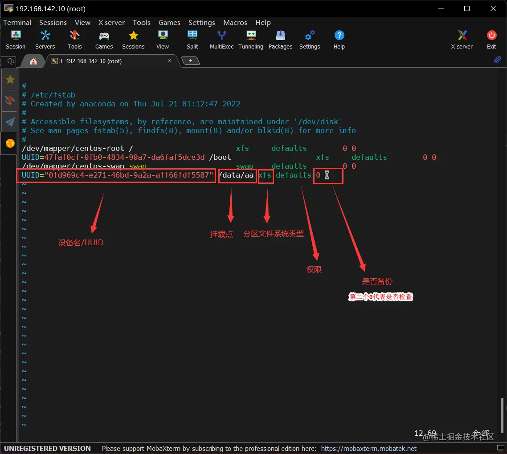
Task: Activate the MultiExec toolbar icon
Action: tap(221, 40)
